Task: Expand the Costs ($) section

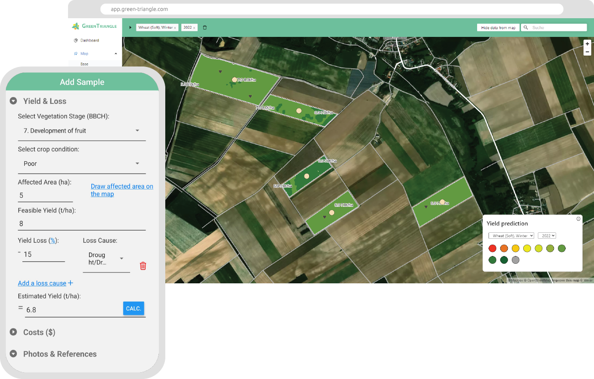Action: pos(14,332)
